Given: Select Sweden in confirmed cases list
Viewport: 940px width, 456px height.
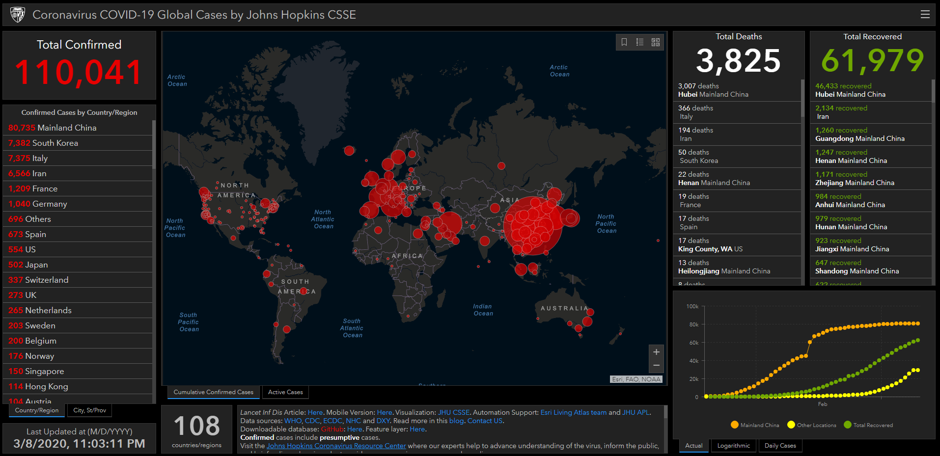Looking at the screenshot, I should (x=79, y=325).
